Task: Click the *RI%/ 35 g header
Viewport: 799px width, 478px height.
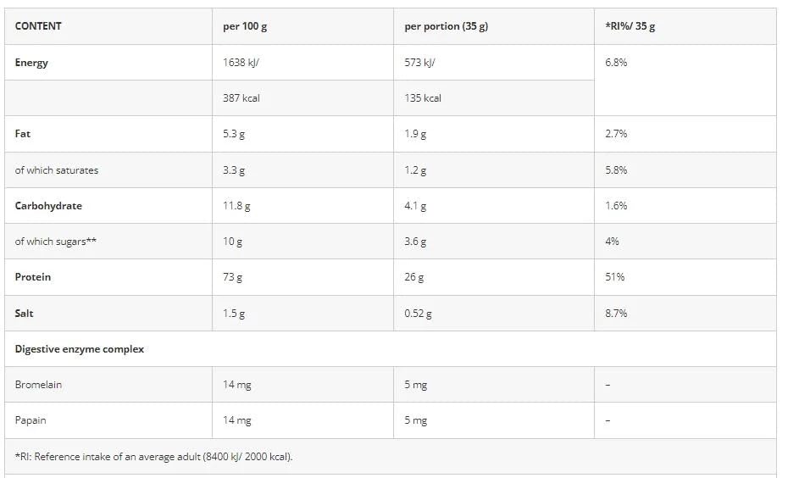Action: pyautogui.click(x=630, y=26)
